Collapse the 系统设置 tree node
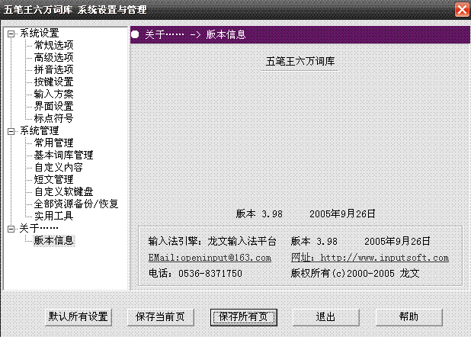The width and height of the screenshot is (471, 337). click(x=11, y=34)
